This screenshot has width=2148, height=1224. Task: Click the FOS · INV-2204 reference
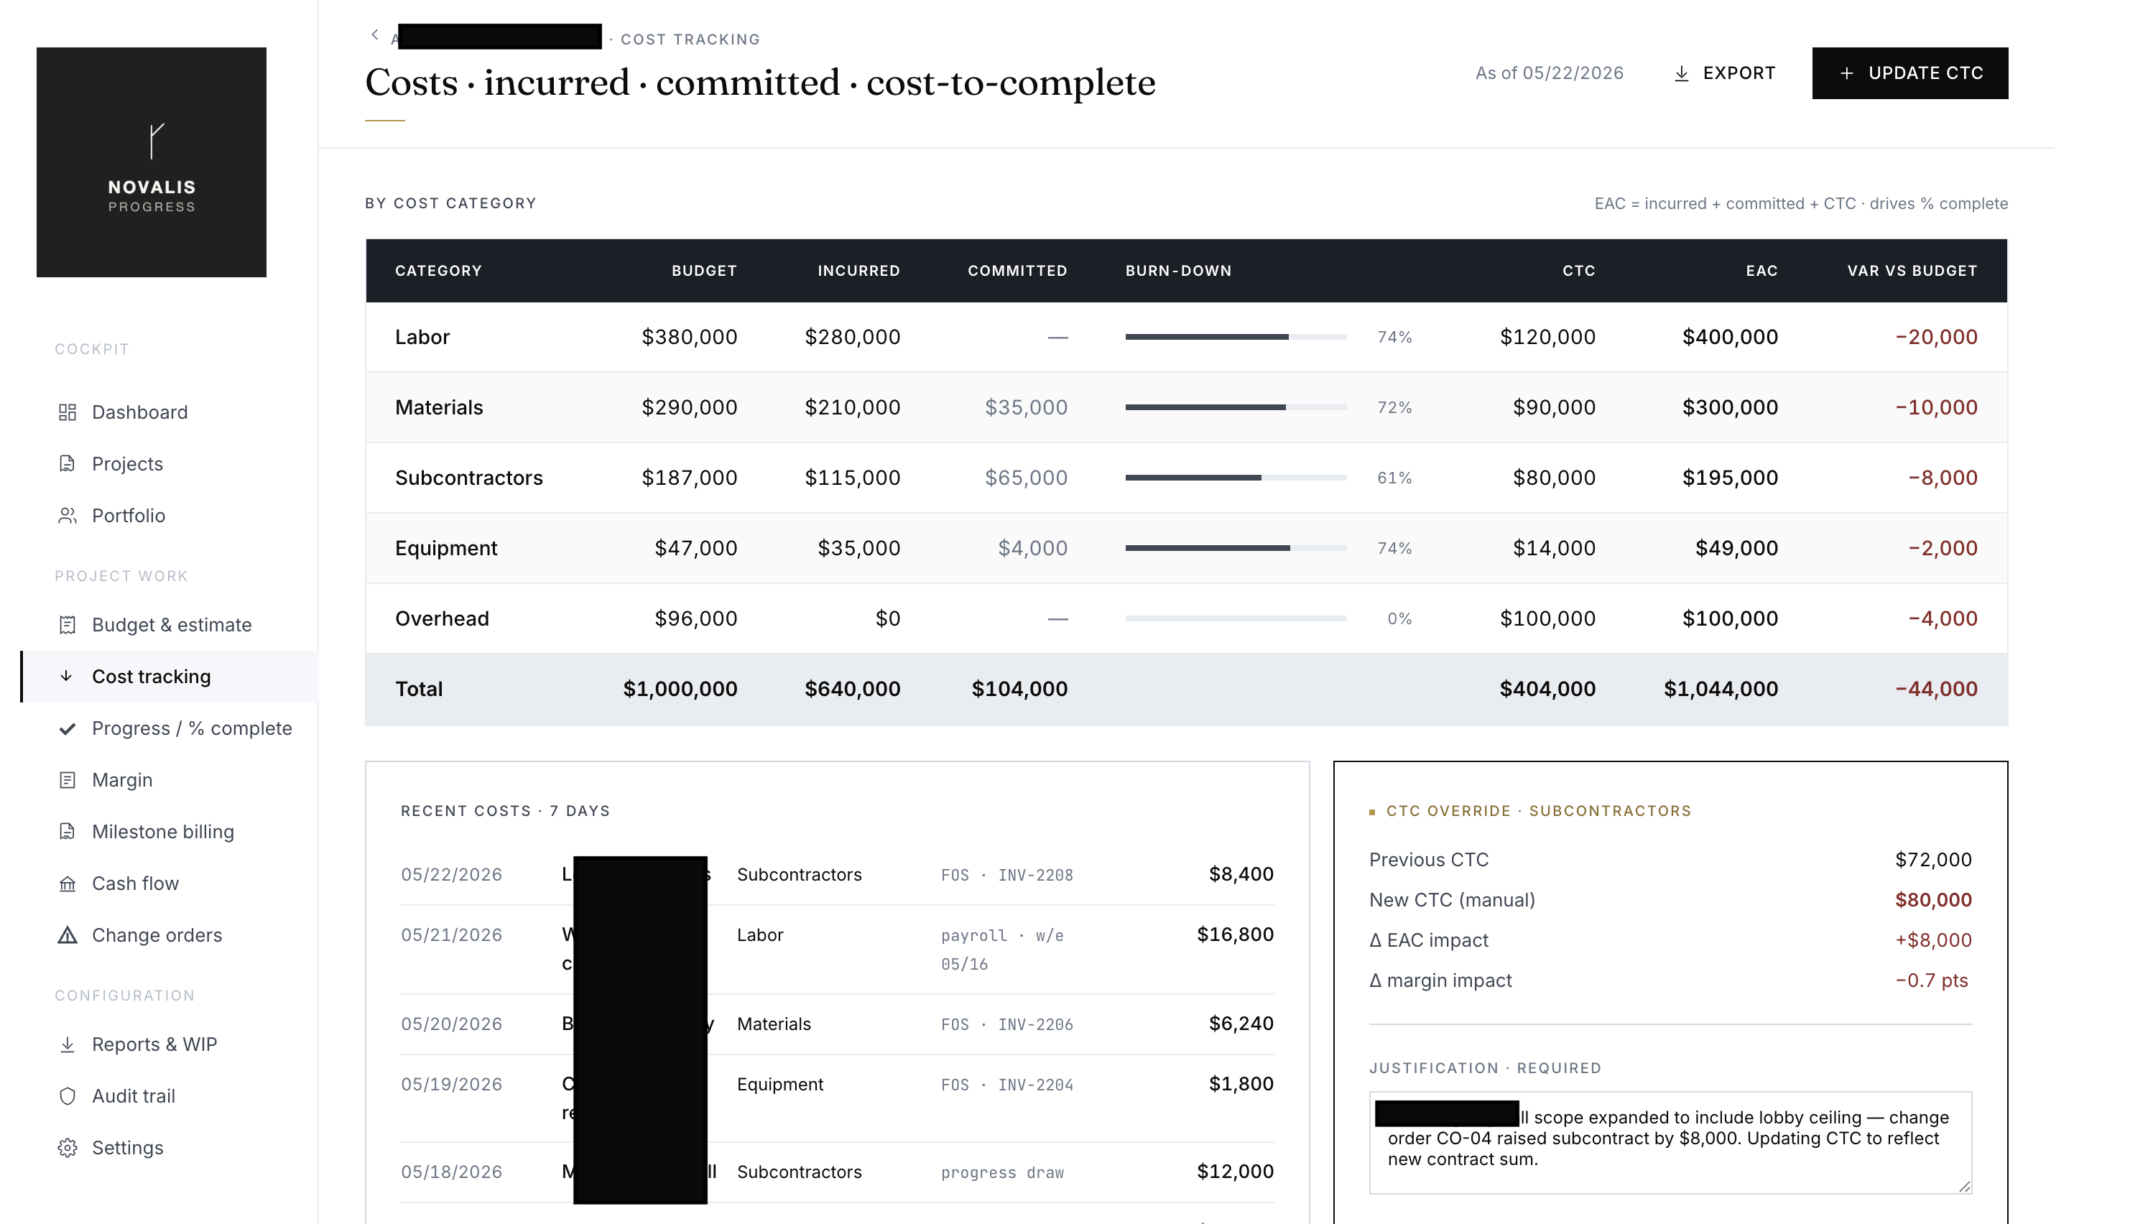pyautogui.click(x=1006, y=1085)
